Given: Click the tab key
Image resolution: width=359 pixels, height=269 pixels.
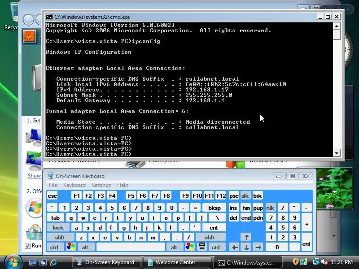Looking at the screenshot, I should point(55,218).
